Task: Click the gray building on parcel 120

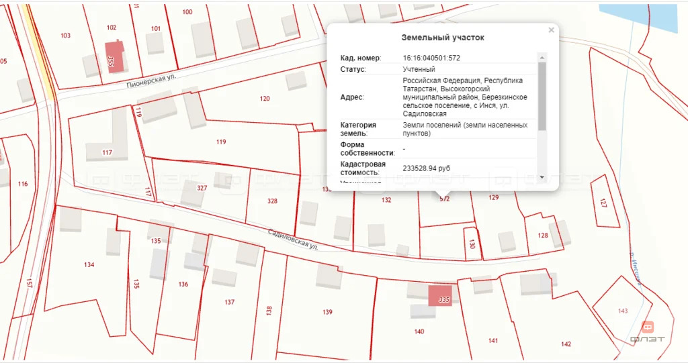Action: point(296,81)
